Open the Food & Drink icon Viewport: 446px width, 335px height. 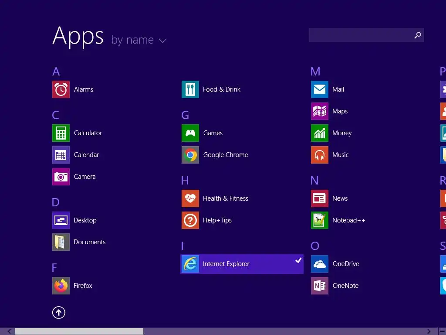click(190, 89)
